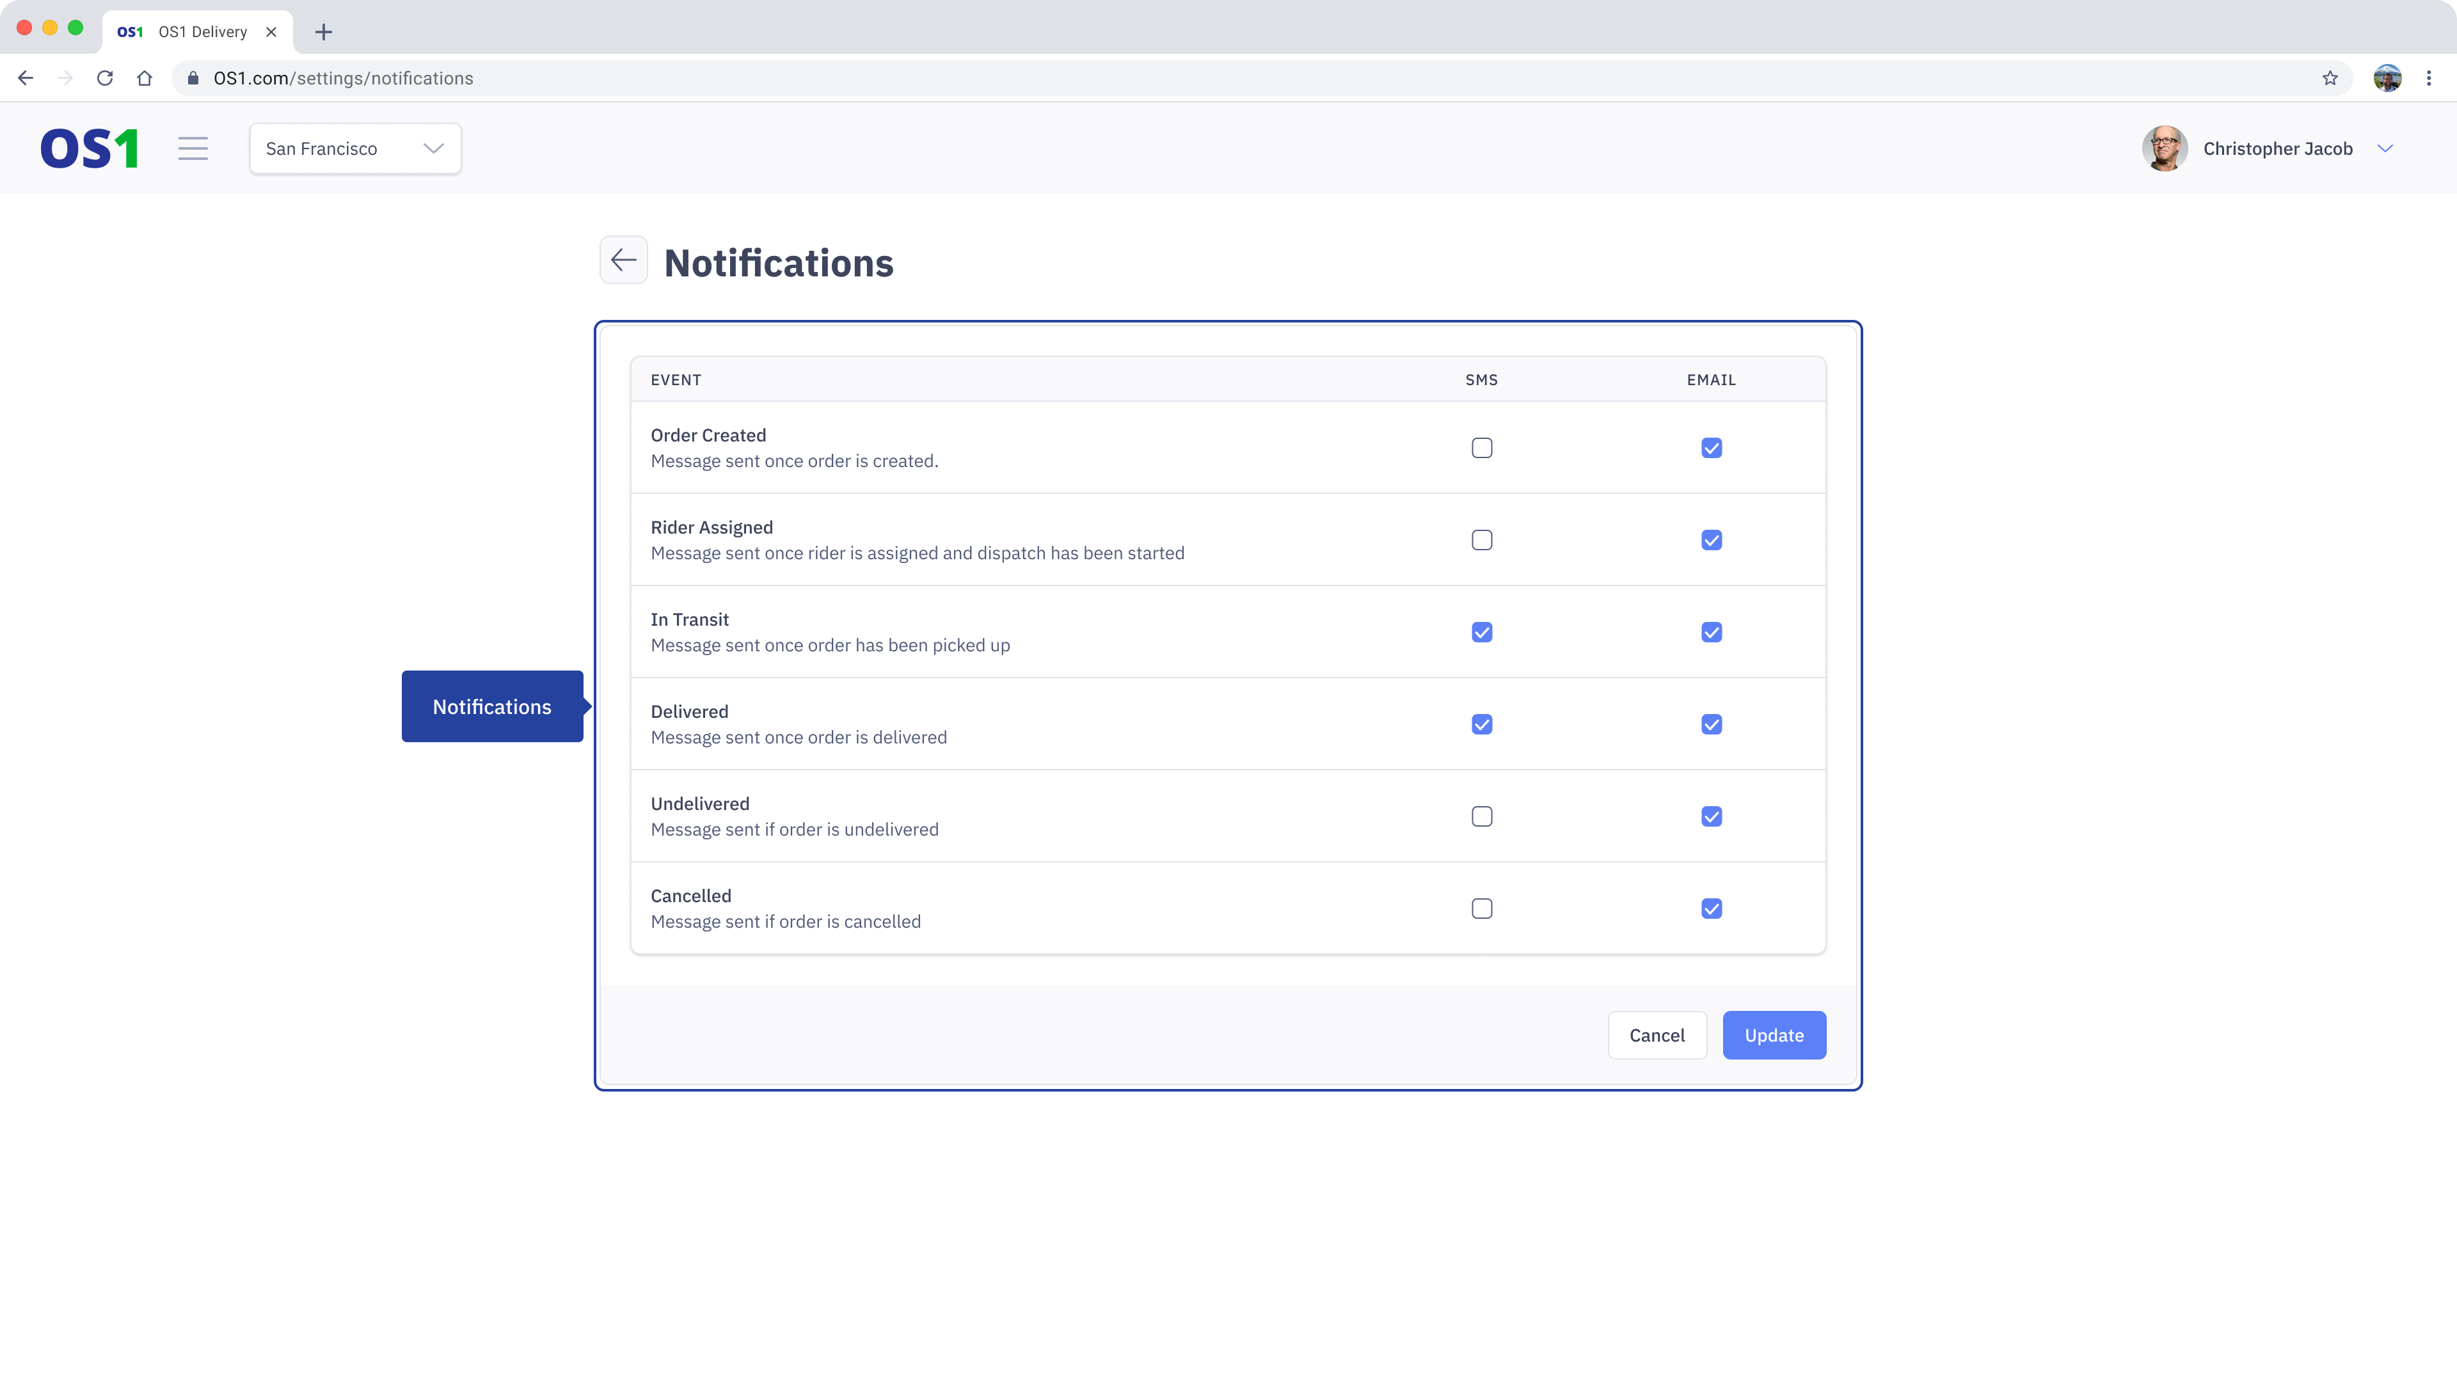Image resolution: width=2457 pixels, height=1382 pixels.
Task: Open the San Francisco location dropdown
Action: 355,149
